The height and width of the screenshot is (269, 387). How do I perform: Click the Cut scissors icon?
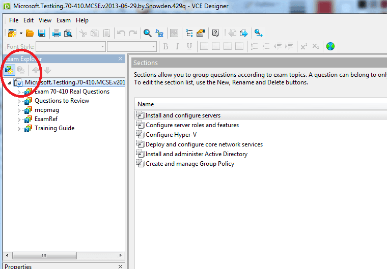pyautogui.click(x=83, y=33)
